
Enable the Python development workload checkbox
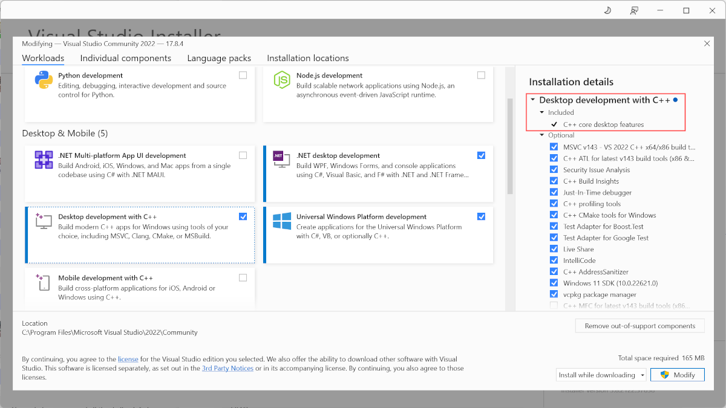[x=243, y=75]
